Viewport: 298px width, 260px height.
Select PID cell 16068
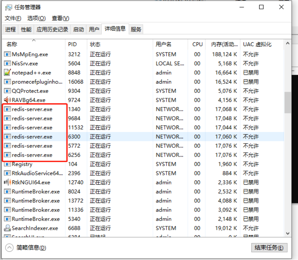76,82
